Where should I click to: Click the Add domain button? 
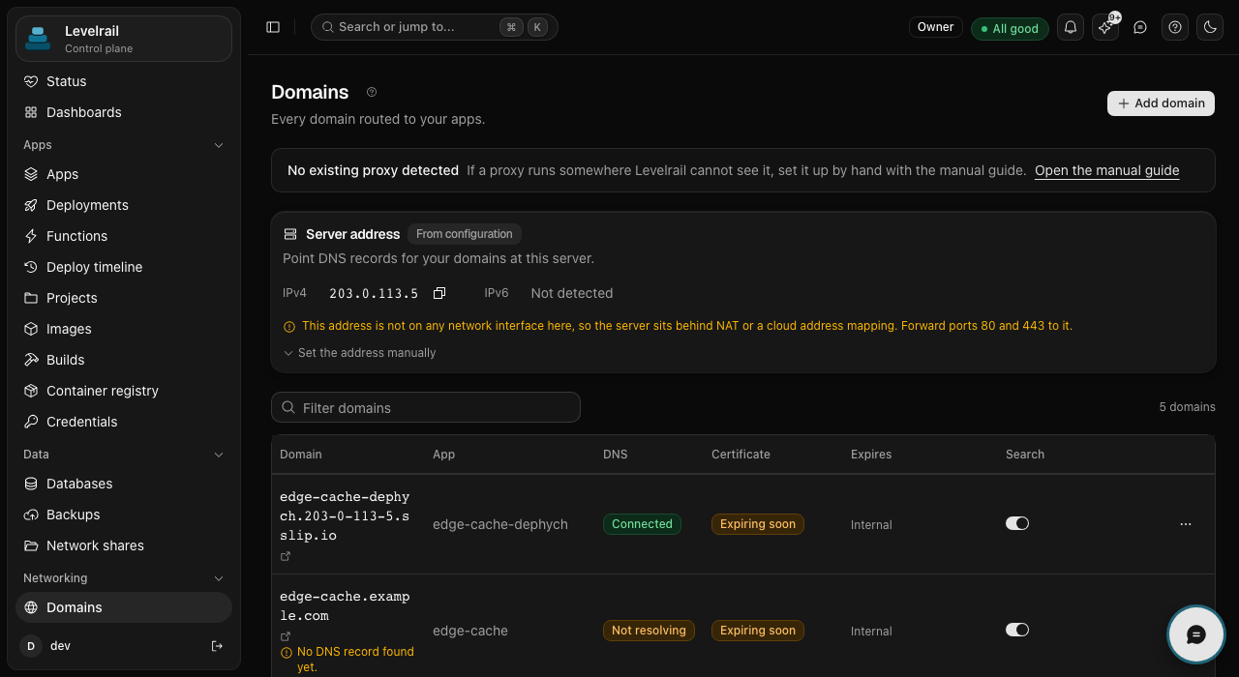pyautogui.click(x=1161, y=103)
